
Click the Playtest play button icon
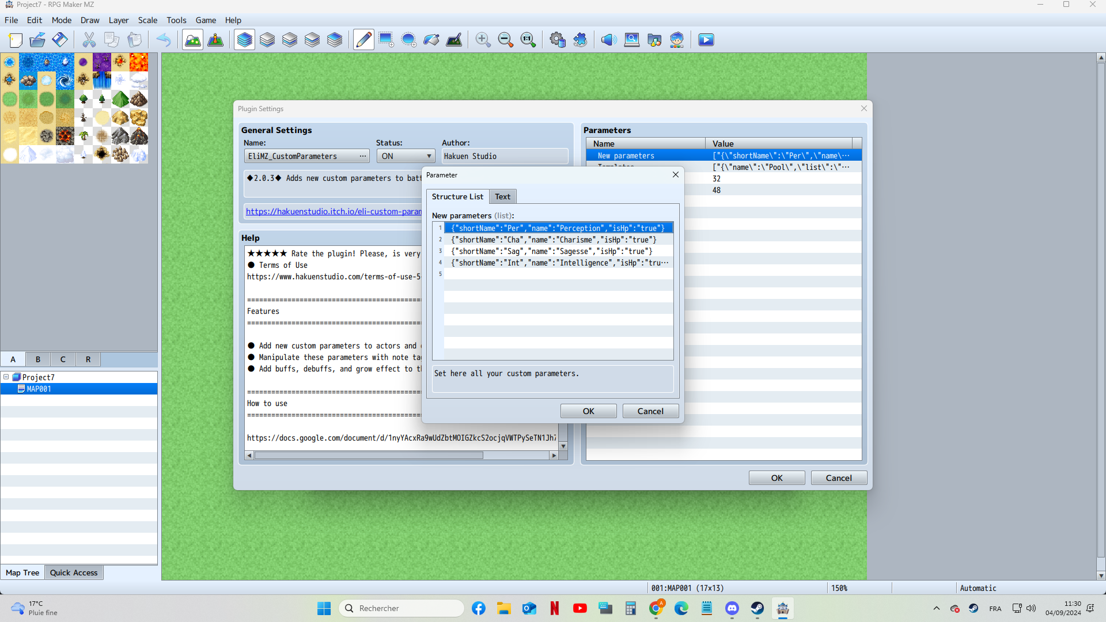(x=706, y=40)
